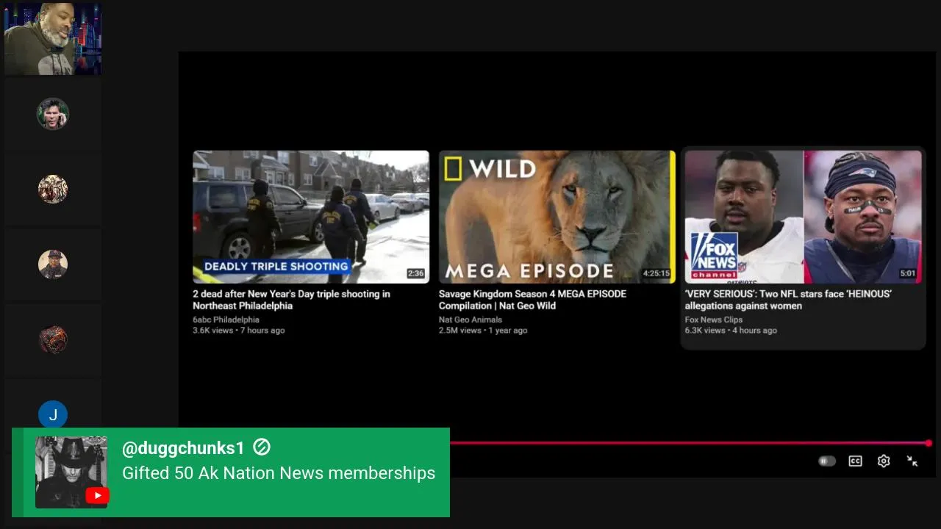The width and height of the screenshot is (941, 529).
Task: Click the red video progress bar
Action: (689, 443)
